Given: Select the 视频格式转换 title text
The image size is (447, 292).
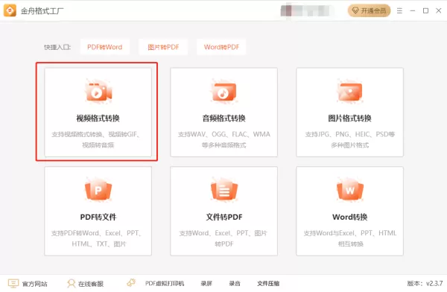Looking at the screenshot, I should (98, 118).
